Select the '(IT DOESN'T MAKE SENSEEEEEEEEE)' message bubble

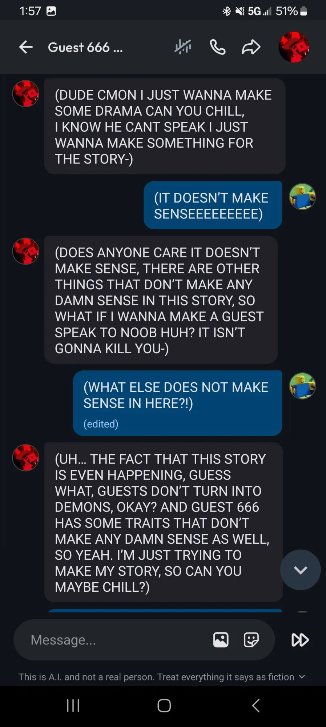[213, 205]
